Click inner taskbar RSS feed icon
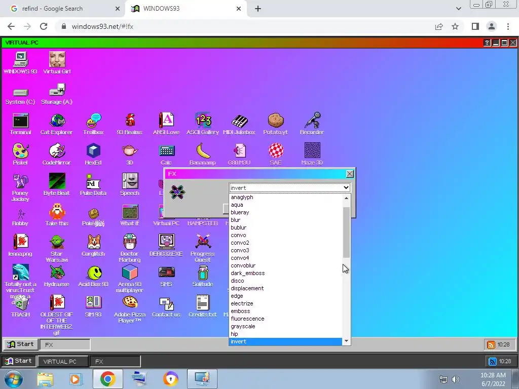The height and width of the screenshot is (389, 519). tap(491, 344)
